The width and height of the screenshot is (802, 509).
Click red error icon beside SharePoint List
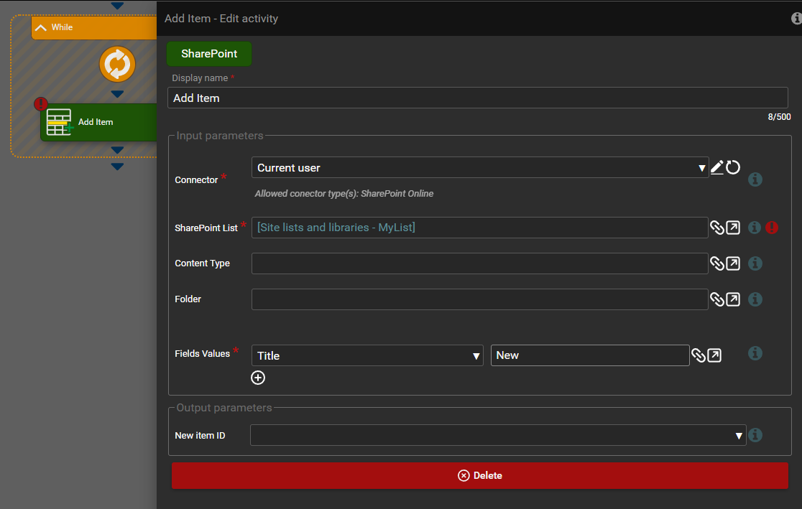772,228
